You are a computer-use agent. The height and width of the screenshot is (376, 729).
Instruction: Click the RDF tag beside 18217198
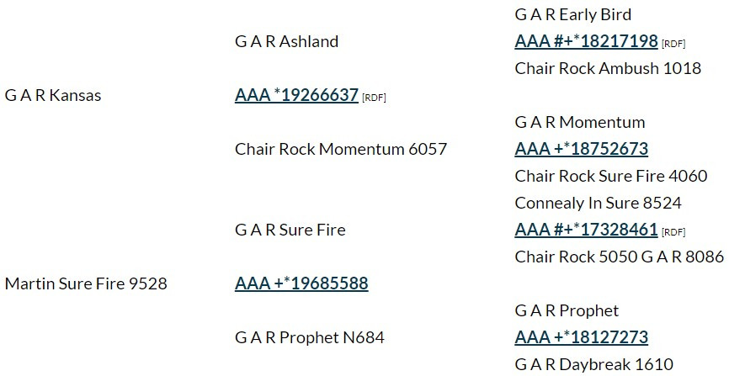click(x=673, y=44)
